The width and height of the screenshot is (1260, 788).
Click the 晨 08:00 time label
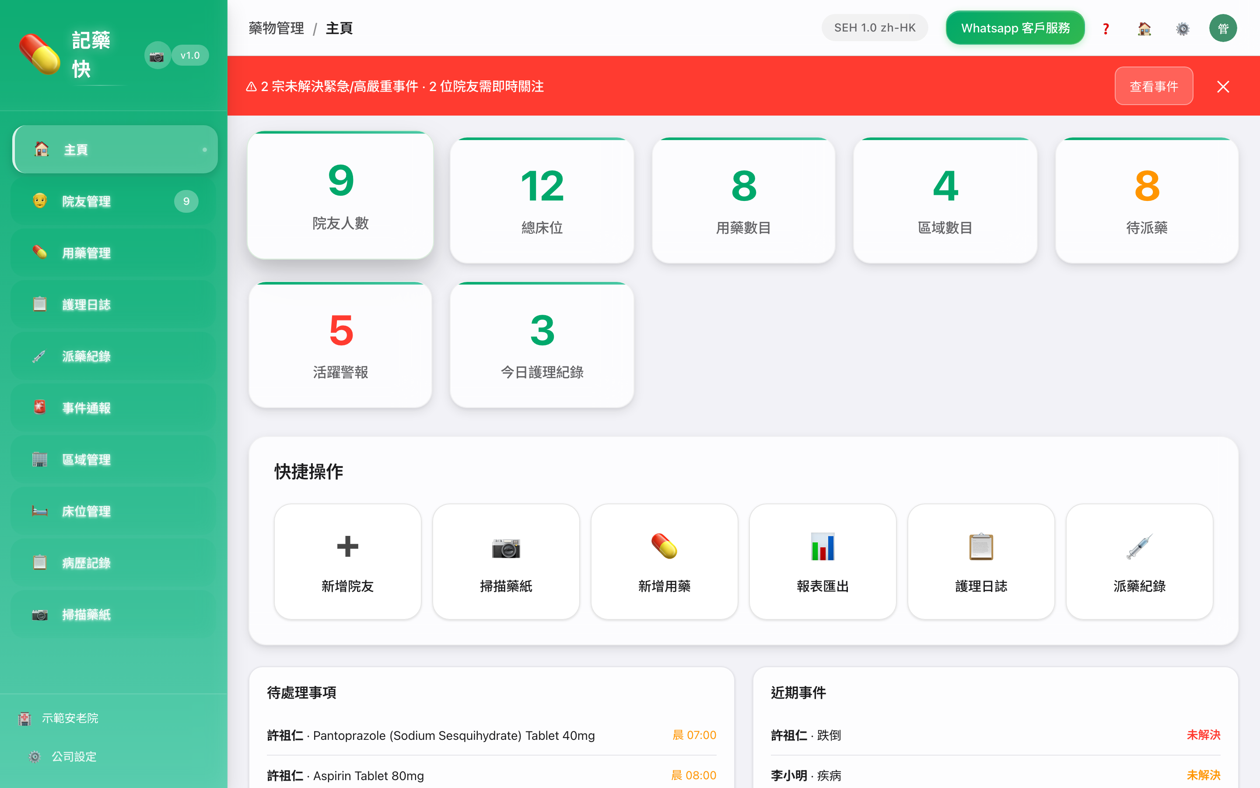click(694, 775)
